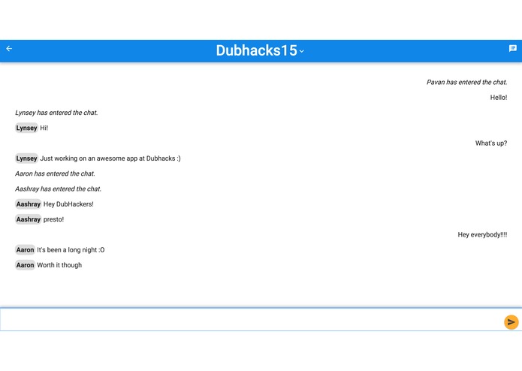
Task: Select the "Hey everybody!!!!" message
Action: [482, 234]
